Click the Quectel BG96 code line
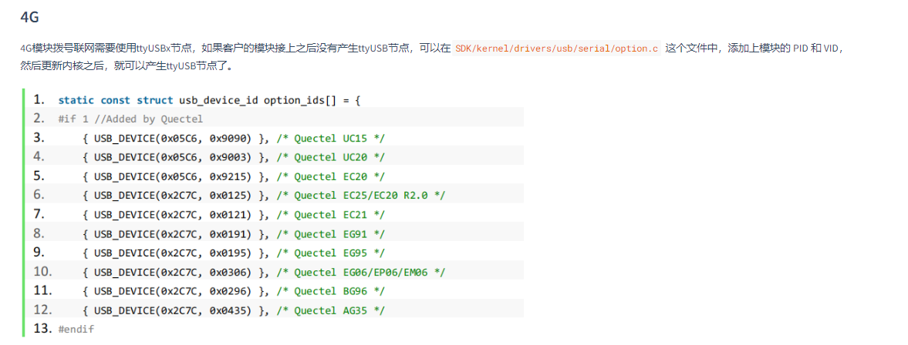This screenshot has width=908, height=345. point(231,291)
